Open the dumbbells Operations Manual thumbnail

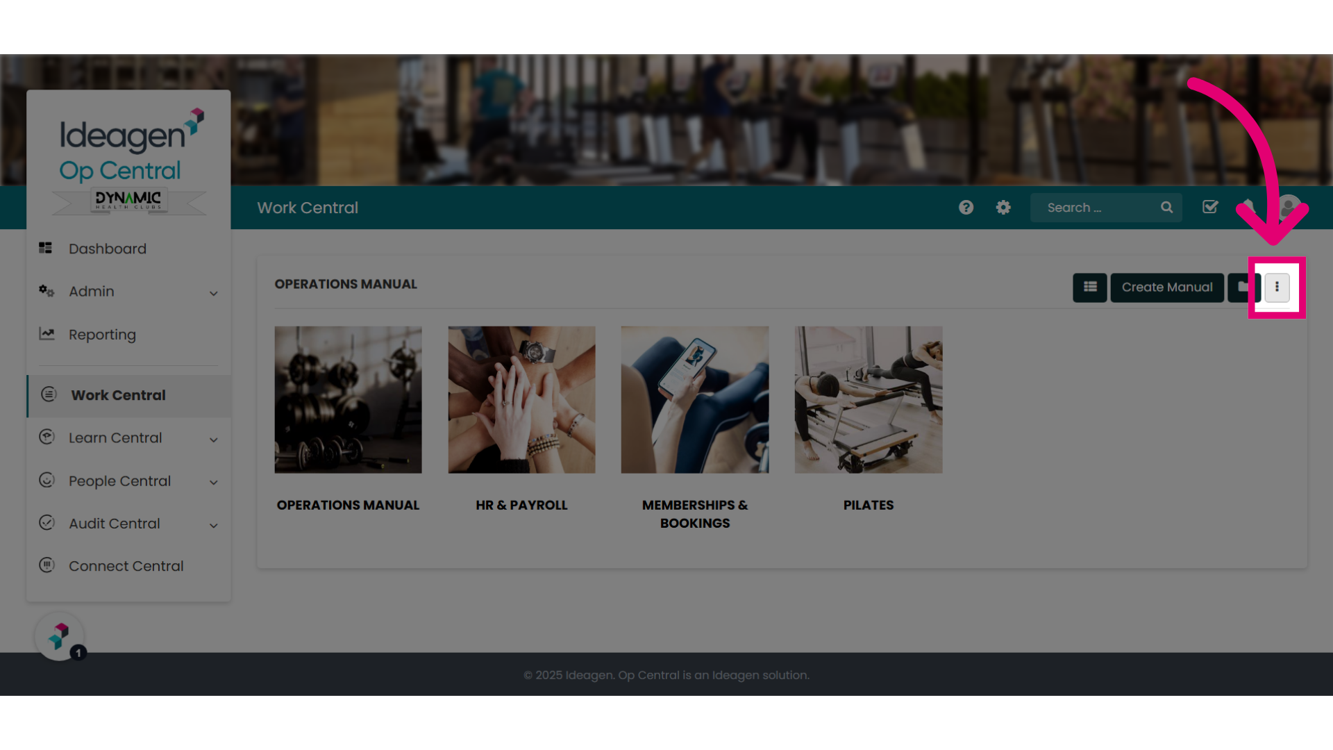pos(348,400)
